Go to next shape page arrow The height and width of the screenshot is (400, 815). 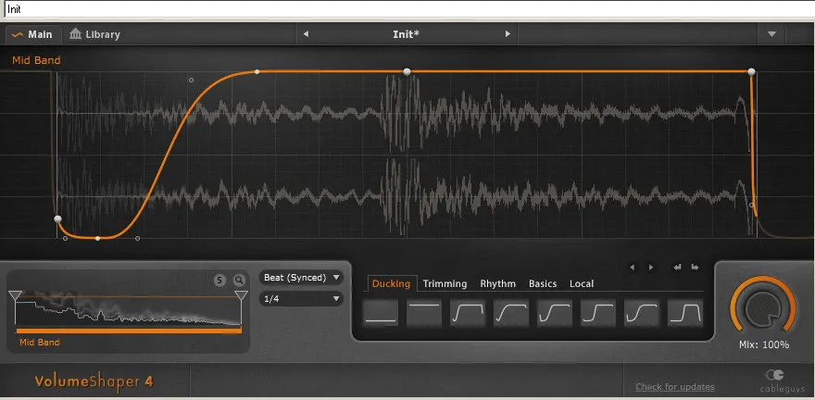(651, 268)
